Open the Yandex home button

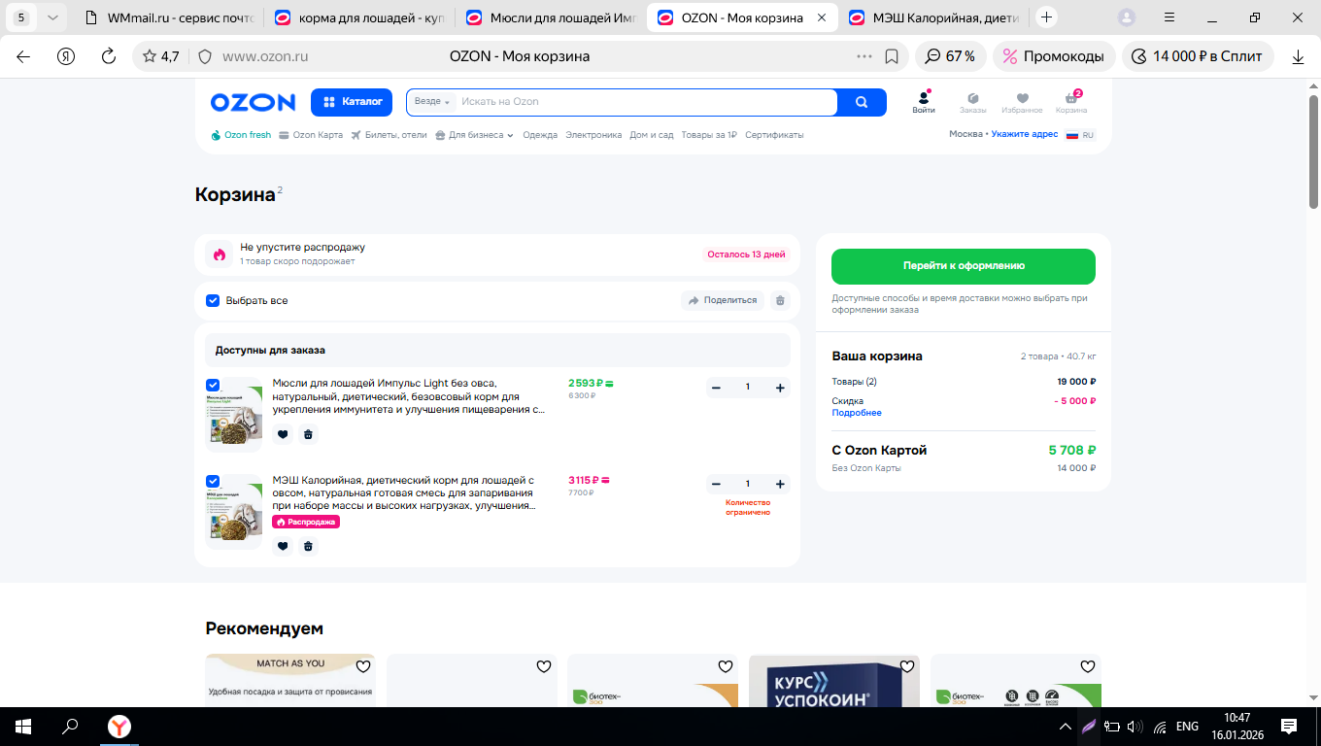click(x=66, y=56)
